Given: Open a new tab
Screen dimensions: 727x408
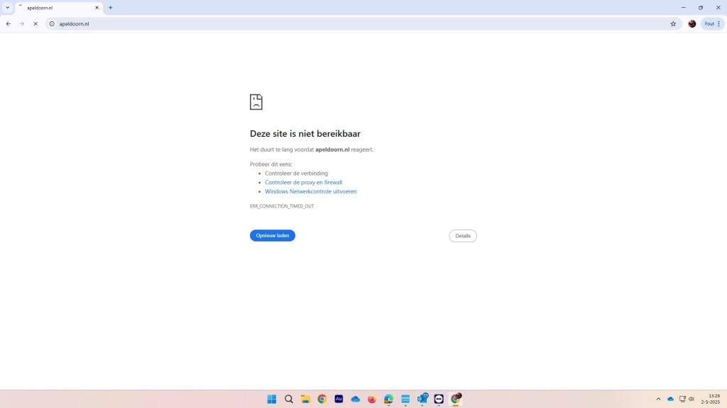Looking at the screenshot, I should coord(110,7).
